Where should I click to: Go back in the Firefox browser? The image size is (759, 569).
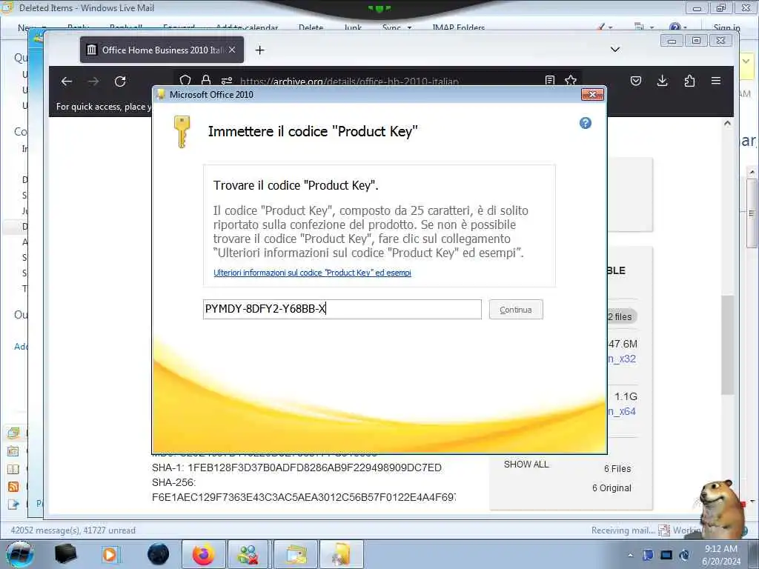66,81
